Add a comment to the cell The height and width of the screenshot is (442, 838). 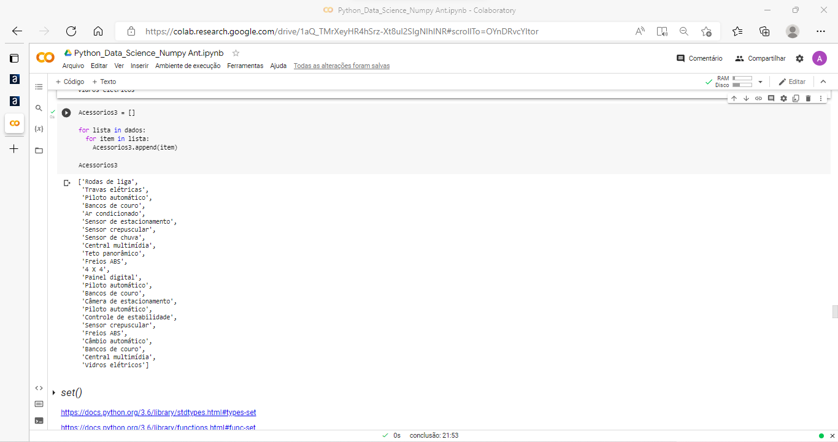point(771,98)
